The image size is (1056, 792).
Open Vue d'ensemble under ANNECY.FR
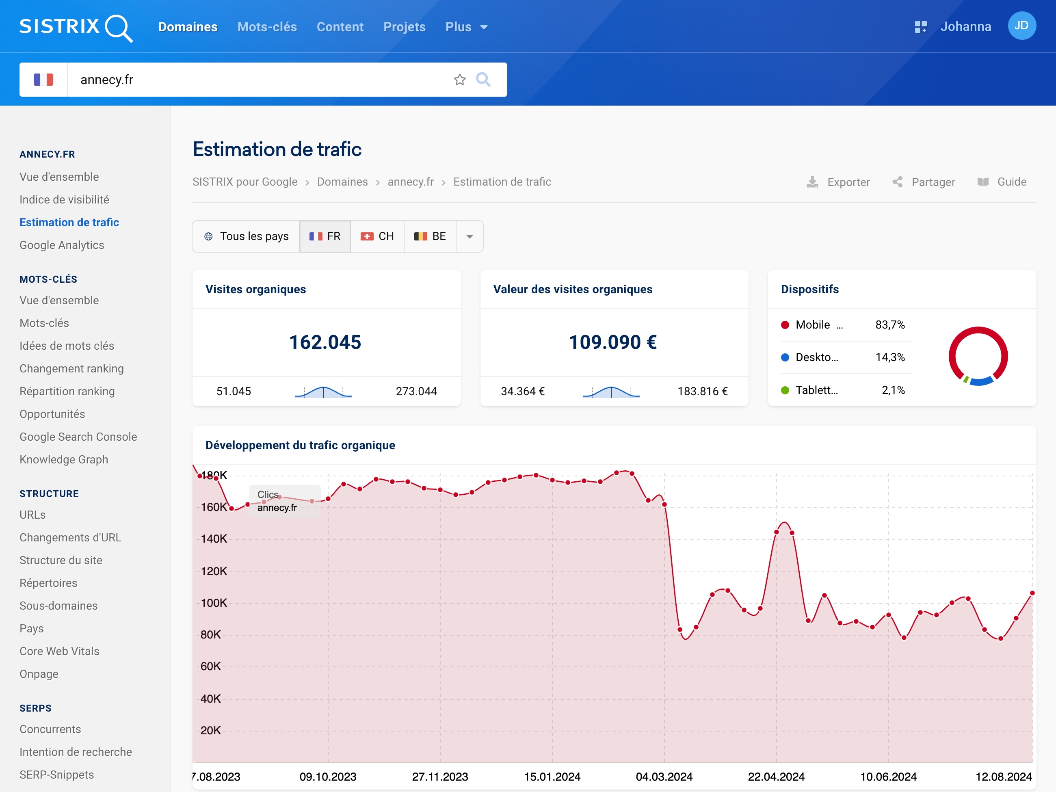click(x=59, y=177)
